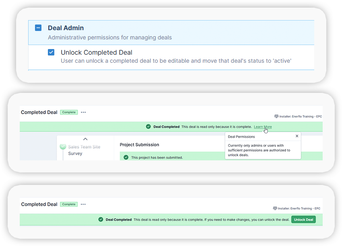The height and width of the screenshot is (246, 342).
Task: Close the Deal Permissions tooltip
Action: point(297,136)
